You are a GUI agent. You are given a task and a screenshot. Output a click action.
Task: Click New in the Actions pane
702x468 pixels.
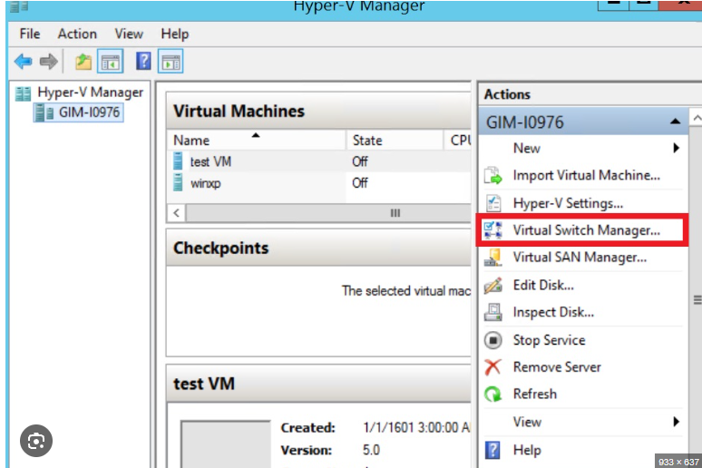[526, 148]
